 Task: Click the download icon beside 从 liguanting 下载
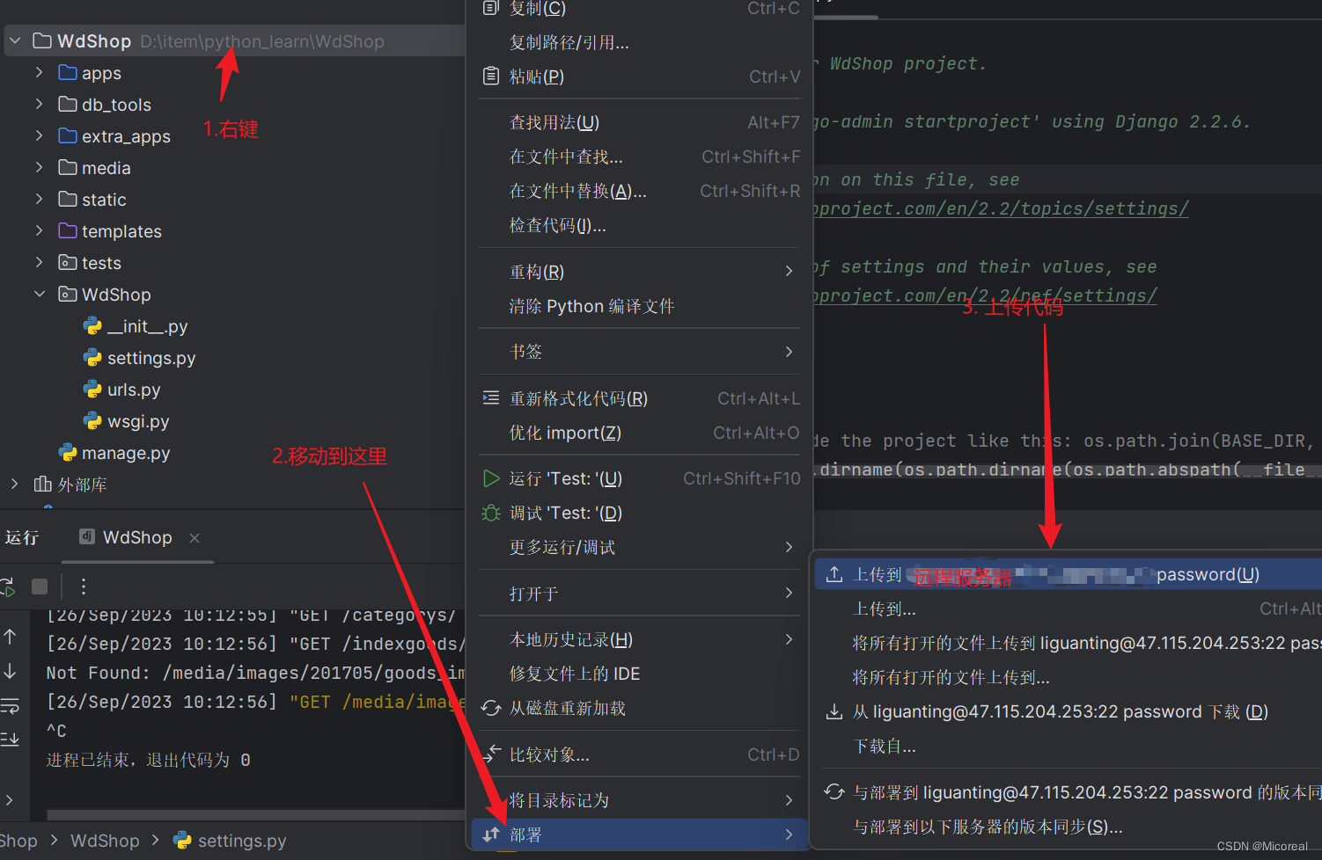tap(834, 711)
